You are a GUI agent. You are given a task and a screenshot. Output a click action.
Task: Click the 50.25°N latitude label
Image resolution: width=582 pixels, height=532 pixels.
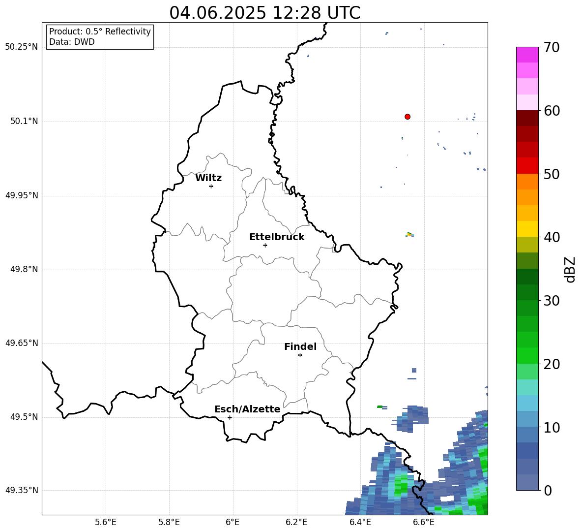tap(22, 47)
